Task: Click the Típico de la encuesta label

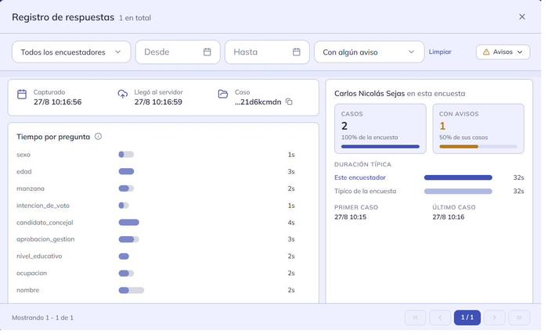Action: (366, 192)
